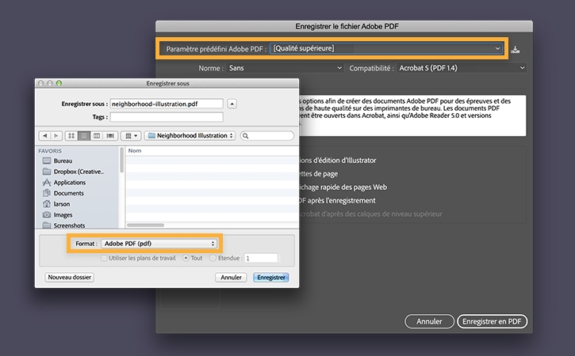Open the Compatibilité Acrobat 5 dropdown

click(462, 68)
